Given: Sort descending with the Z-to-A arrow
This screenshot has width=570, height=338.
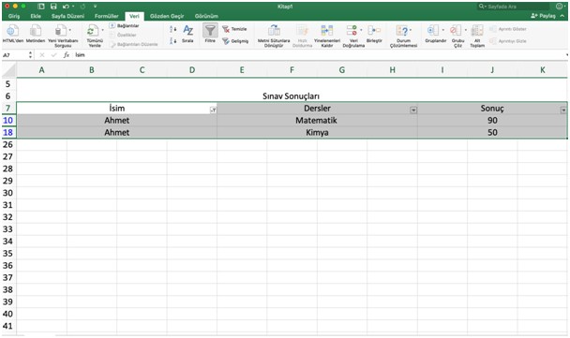Looking at the screenshot, I should [173, 40].
